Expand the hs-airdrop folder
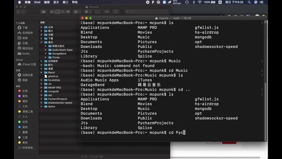This screenshot has height=159, width=282. [x=41, y=80]
